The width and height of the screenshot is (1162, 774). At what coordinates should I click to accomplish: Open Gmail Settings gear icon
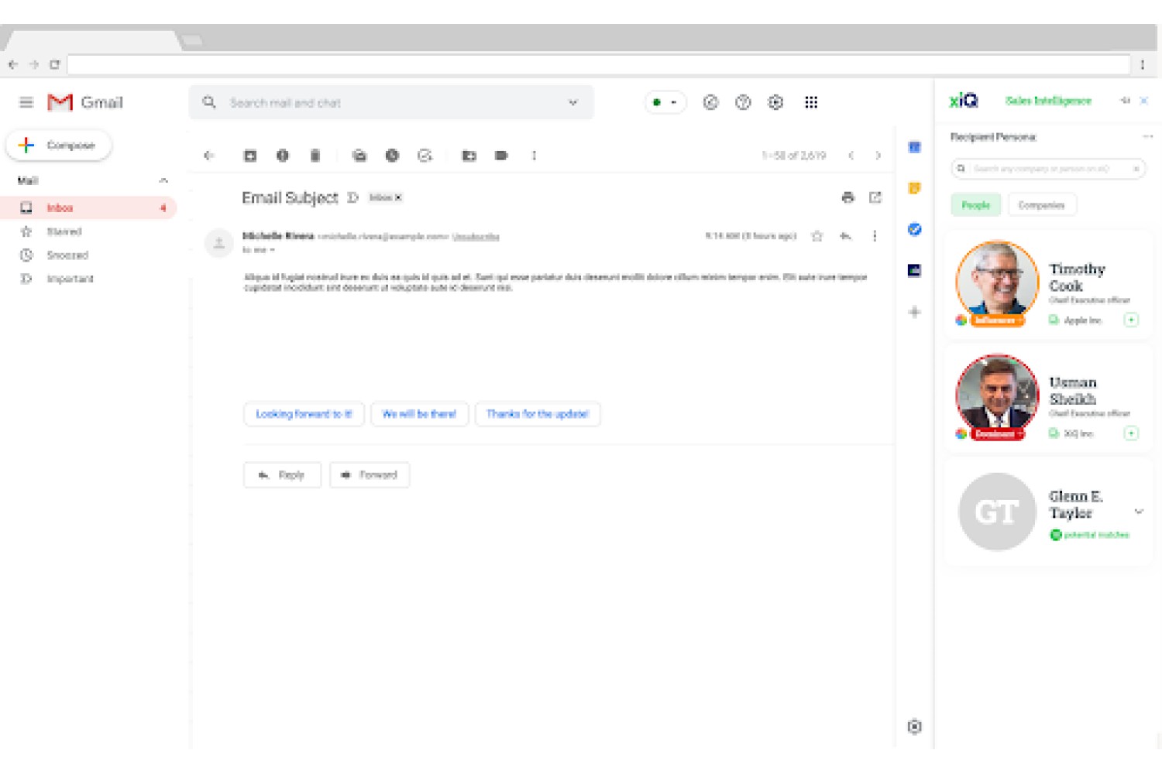point(775,102)
